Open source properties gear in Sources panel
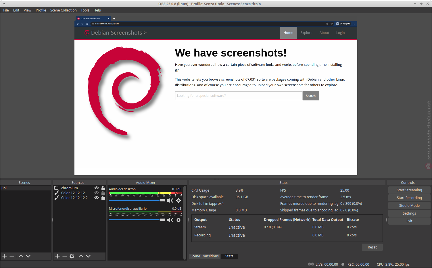 pos(72,256)
